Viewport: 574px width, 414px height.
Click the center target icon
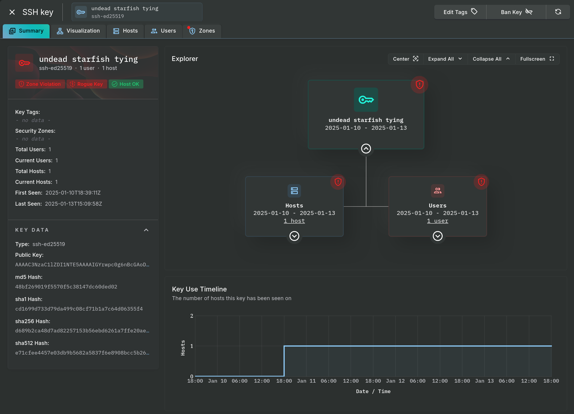pos(415,59)
